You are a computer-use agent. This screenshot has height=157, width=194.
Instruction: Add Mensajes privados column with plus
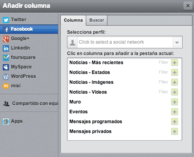coord(174,131)
